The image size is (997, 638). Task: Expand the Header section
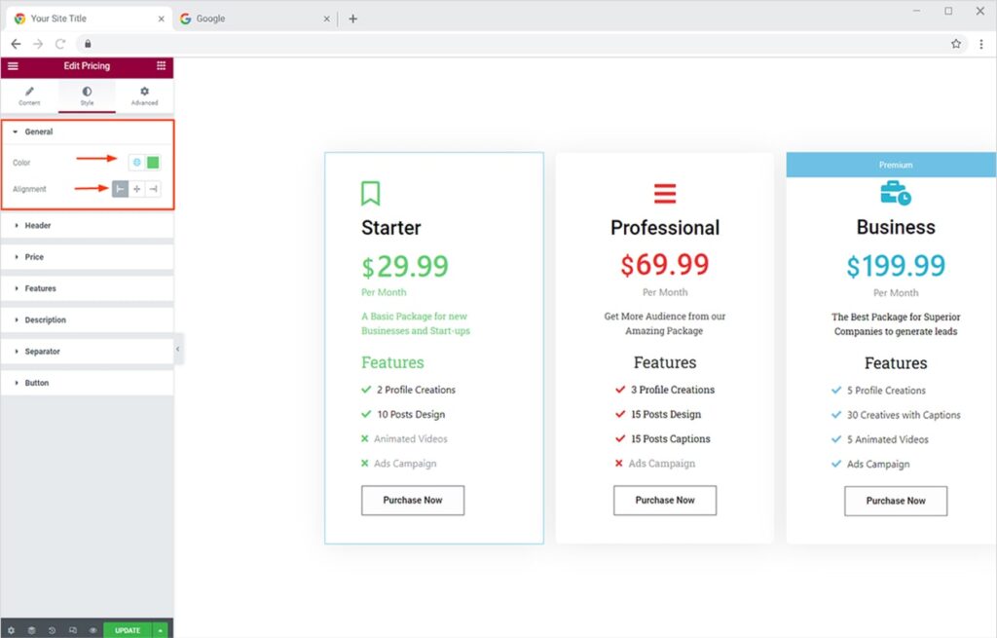(39, 226)
